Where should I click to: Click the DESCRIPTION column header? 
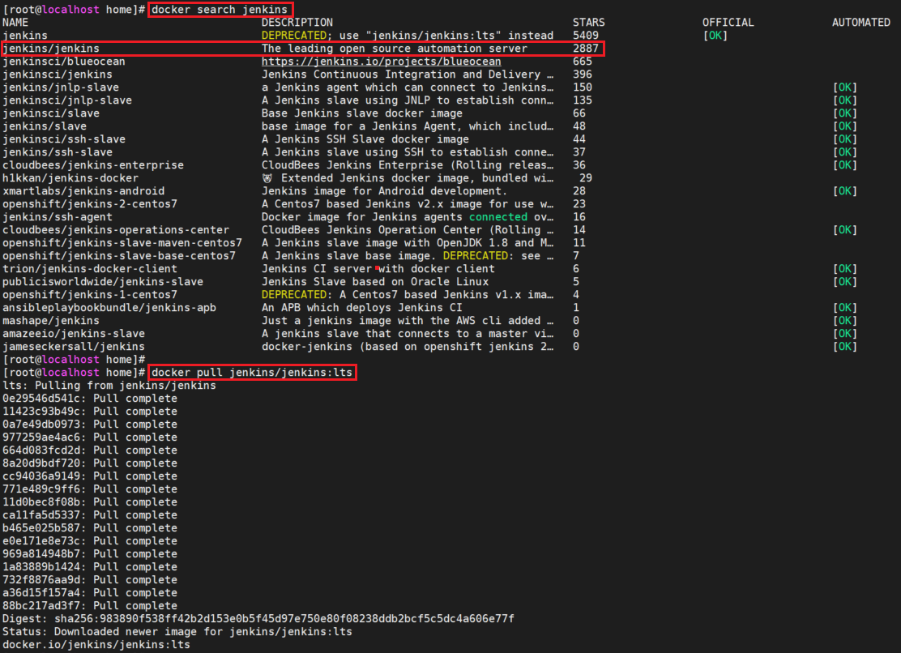pyautogui.click(x=297, y=23)
